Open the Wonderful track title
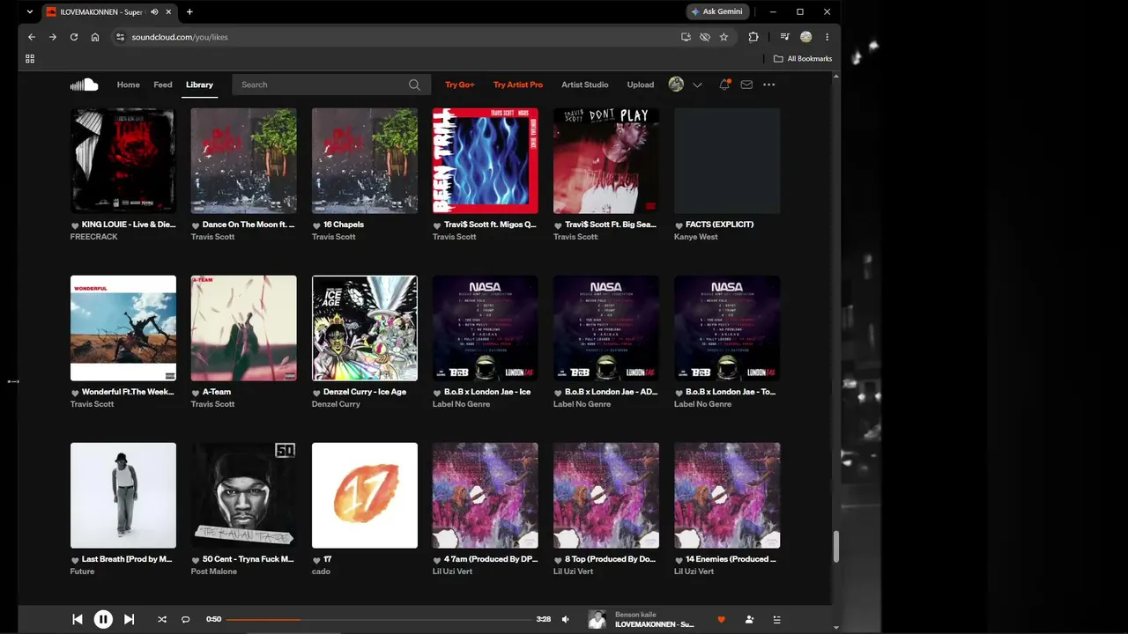Image resolution: width=1128 pixels, height=634 pixels. [128, 392]
